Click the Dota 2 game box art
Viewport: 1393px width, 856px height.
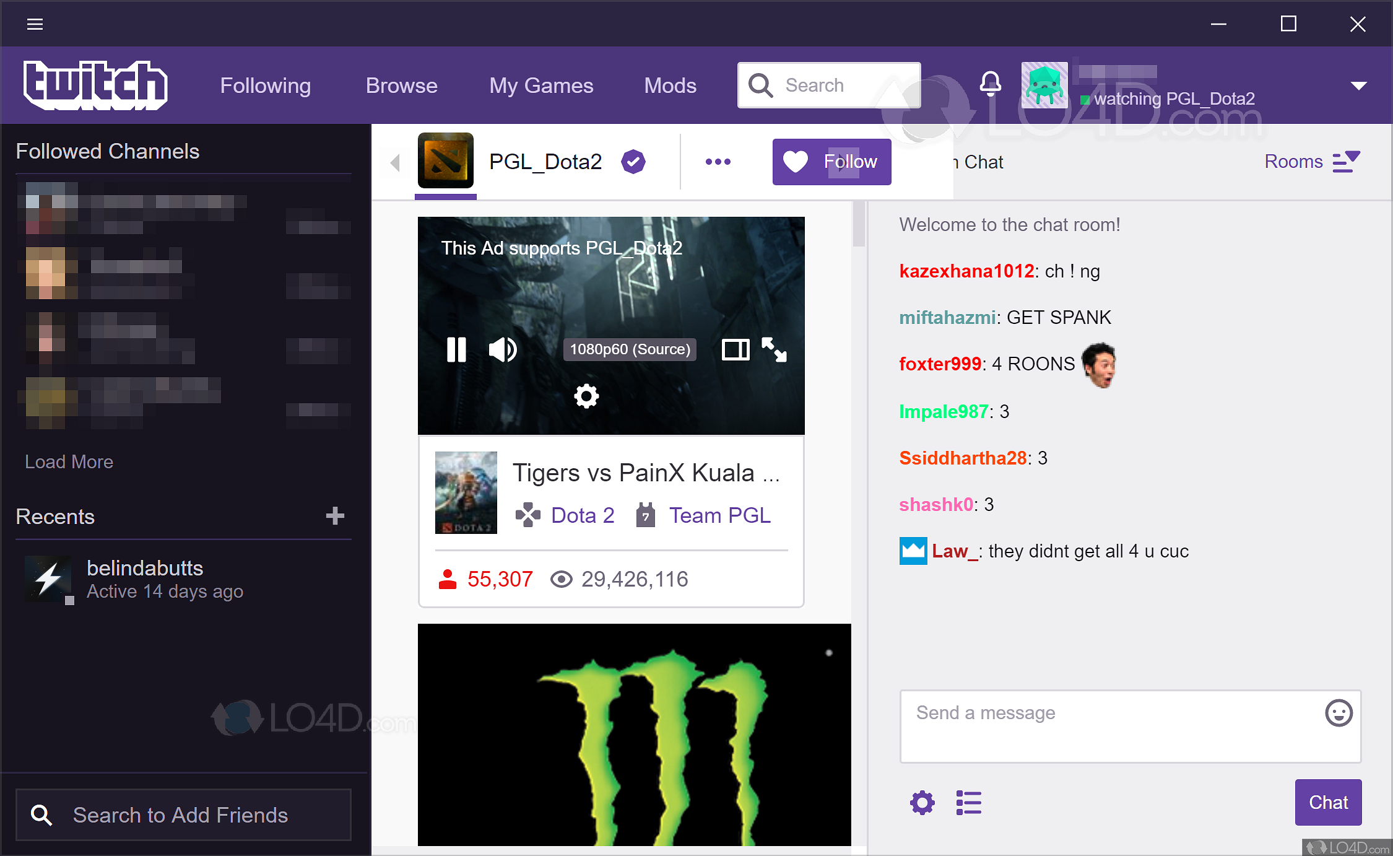click(466, 492)
